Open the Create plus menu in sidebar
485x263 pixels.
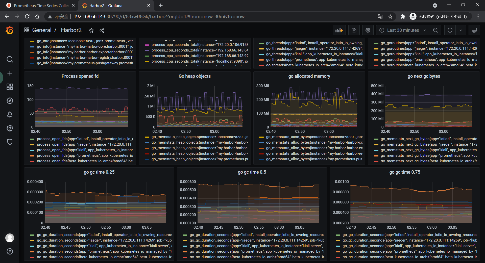pyautogui.click(x=10, y=73)
